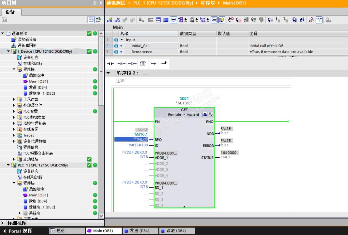Open GET block configuration toolbox icon
The height and width of the screenshot is (235, 348).
tap(205, 115)
